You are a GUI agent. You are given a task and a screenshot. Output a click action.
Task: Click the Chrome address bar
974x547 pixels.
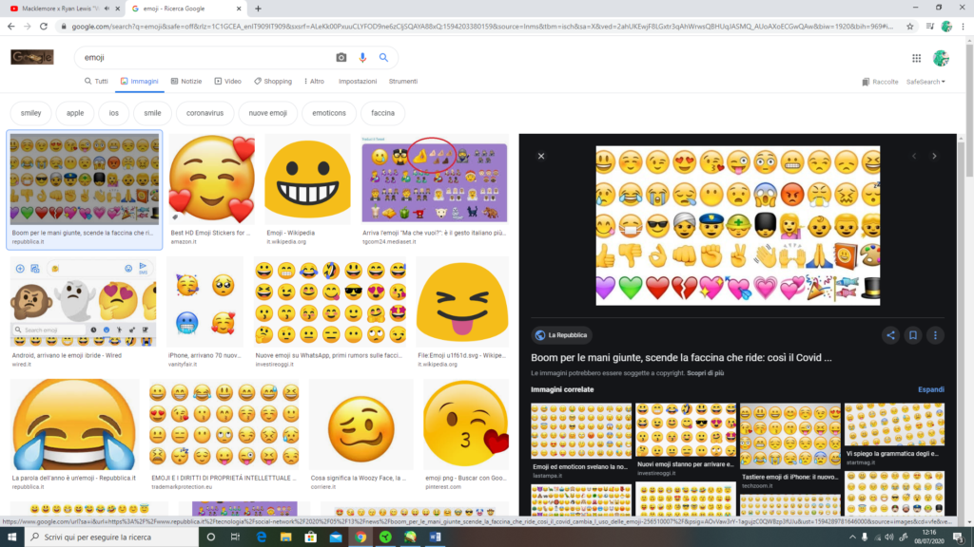coord(481,26)
